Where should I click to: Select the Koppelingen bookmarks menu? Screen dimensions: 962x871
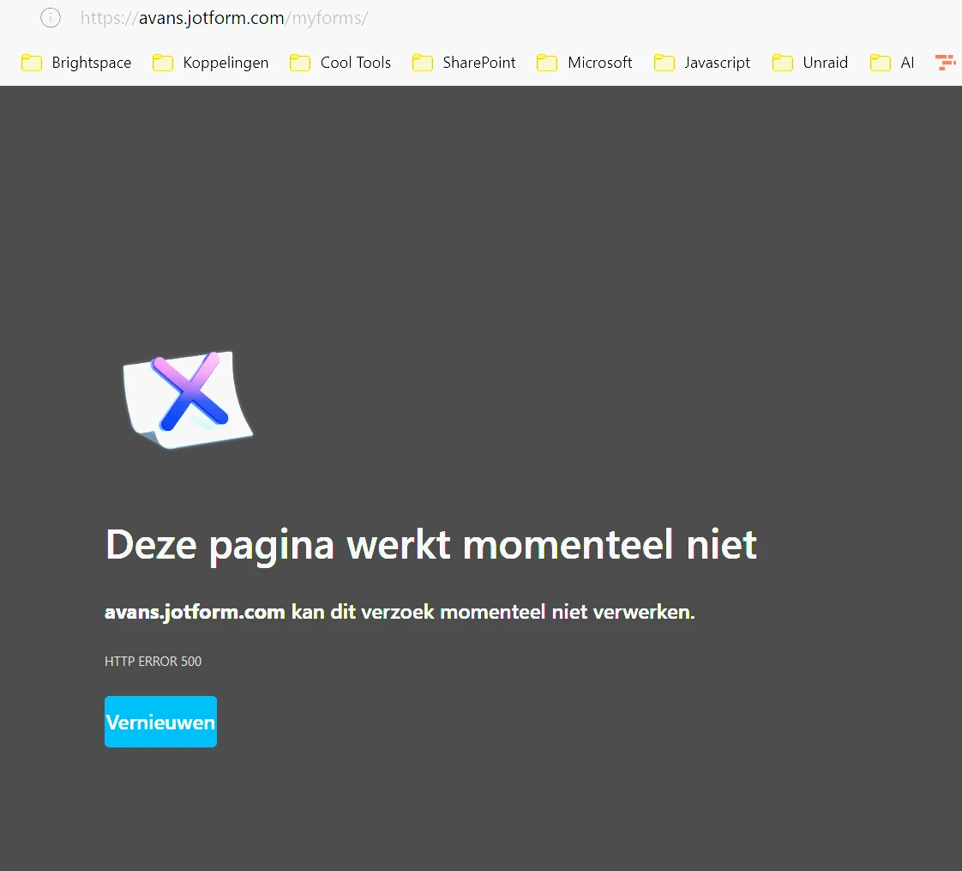(x=225, y=62)
